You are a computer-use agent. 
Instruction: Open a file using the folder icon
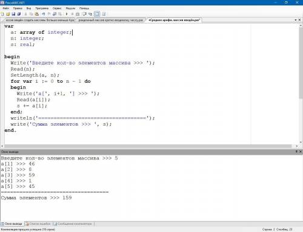[x=8, y=14]
